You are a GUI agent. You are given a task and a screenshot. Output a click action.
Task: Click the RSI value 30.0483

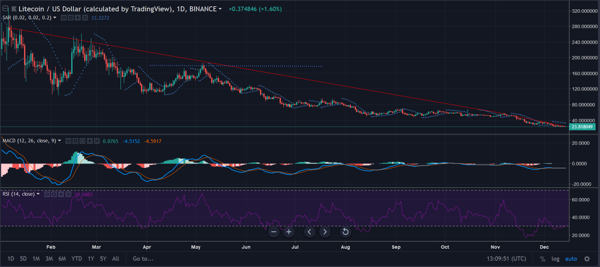[84, 195]
